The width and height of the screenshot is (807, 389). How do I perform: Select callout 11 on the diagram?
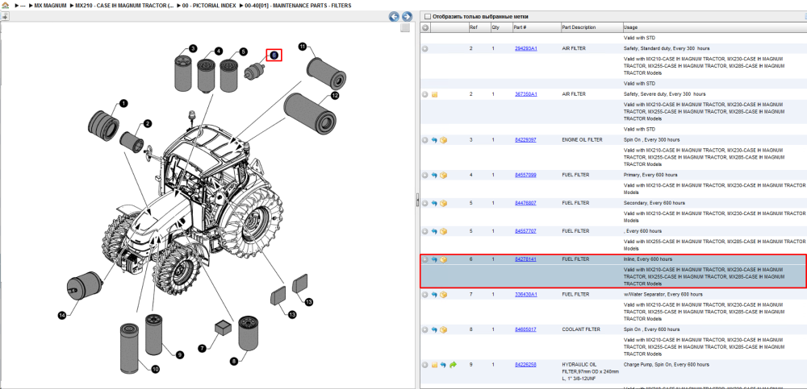coord(303,47)
